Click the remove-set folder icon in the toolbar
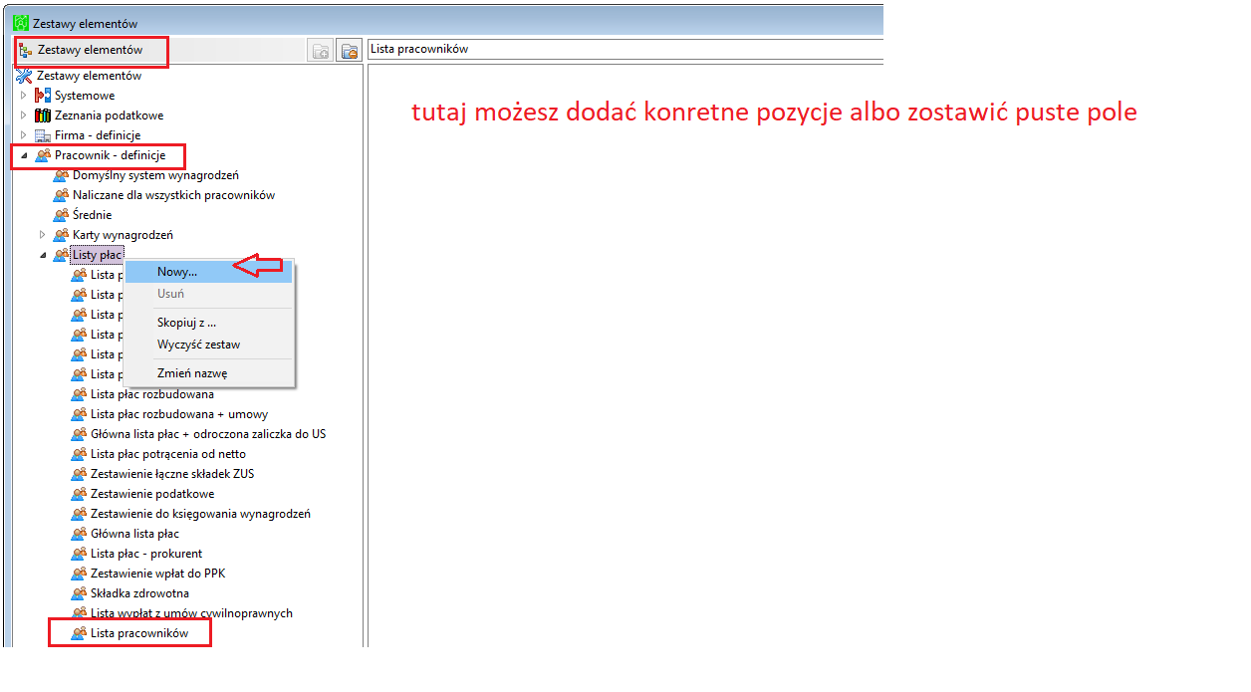 (x=349, y=51)
